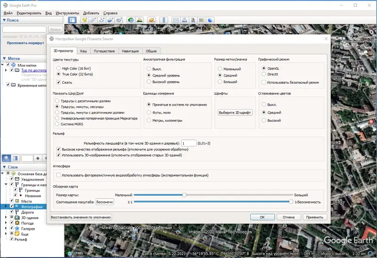Viewport: 377px width, 258px height.
Task: Expand the 3D-здания layer node
Action: (6, 218)
